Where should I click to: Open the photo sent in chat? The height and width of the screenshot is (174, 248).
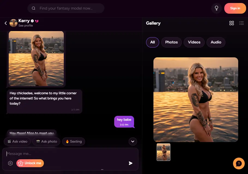[36, 58]
